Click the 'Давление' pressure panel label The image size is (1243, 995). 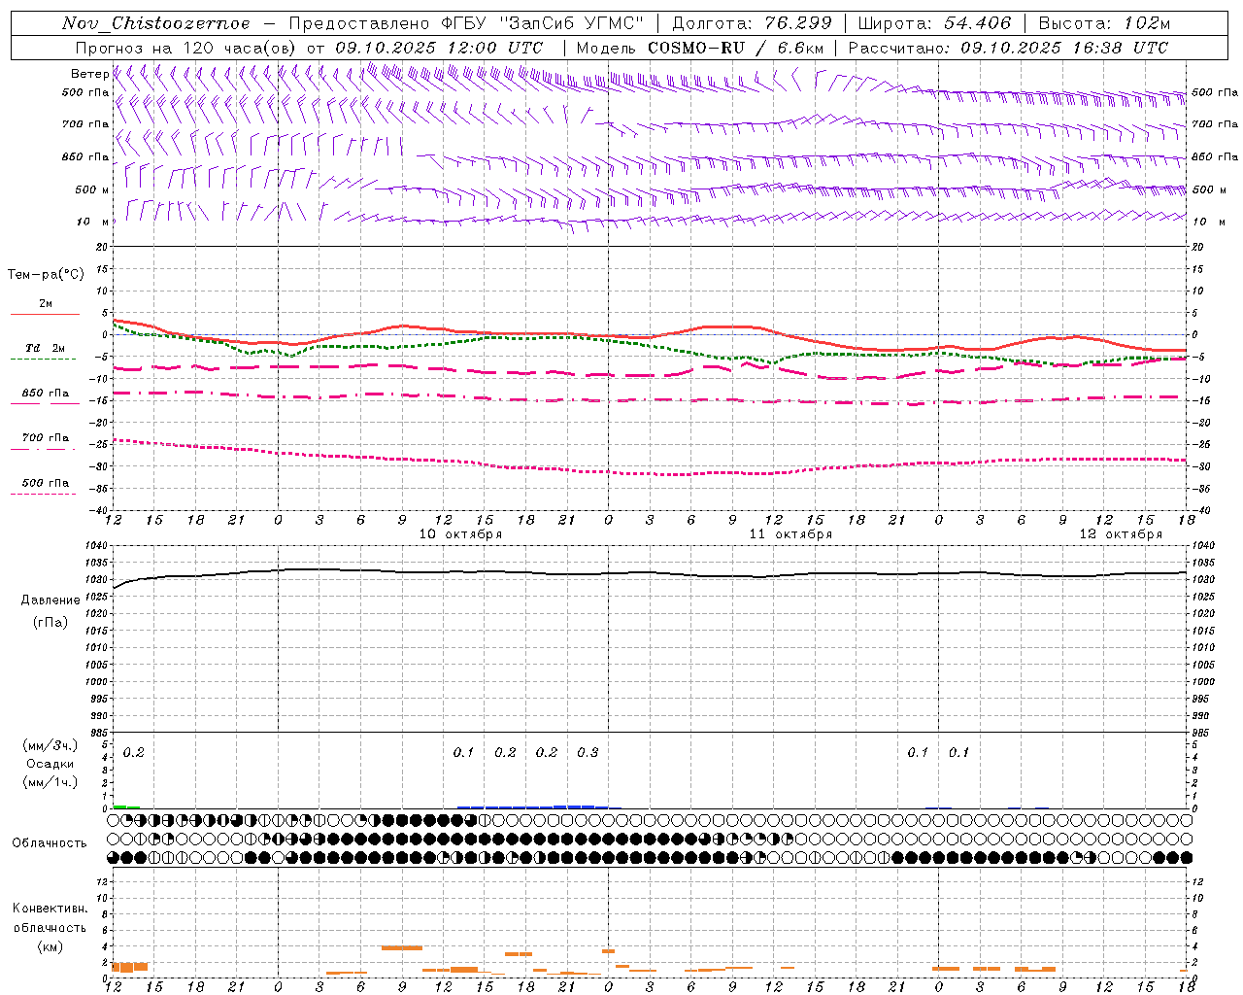point(50,600)
